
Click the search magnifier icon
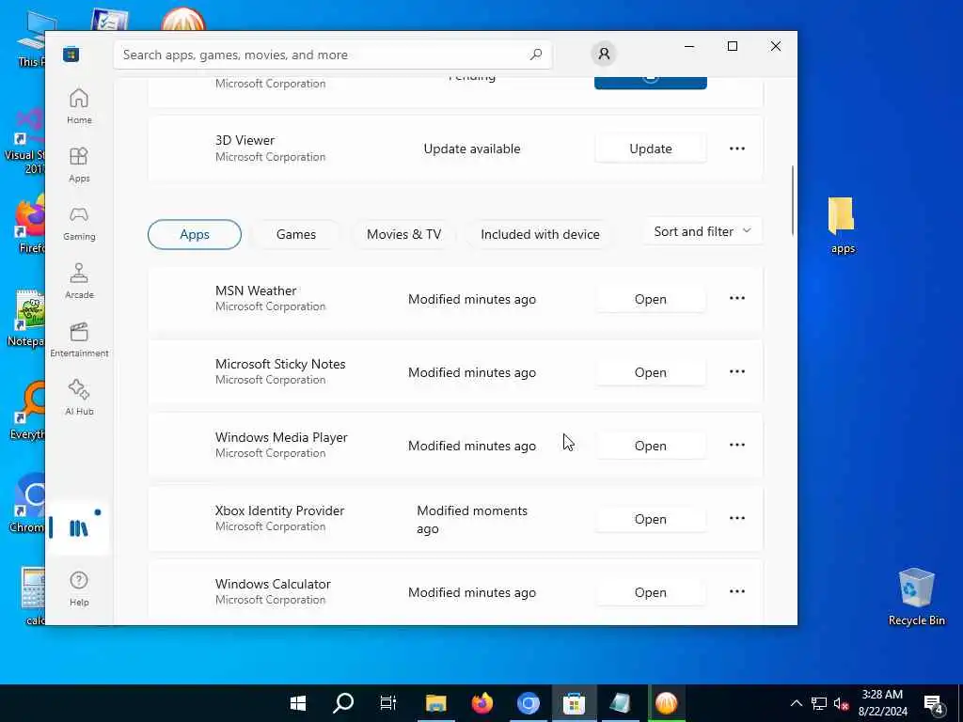pyautogui.click(x=535, y=55)
